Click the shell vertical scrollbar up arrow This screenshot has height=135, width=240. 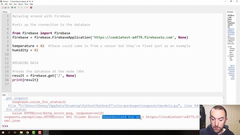click(x=223, y=97)
